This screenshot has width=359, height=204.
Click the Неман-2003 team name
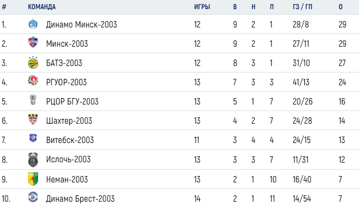click(67, 180)
